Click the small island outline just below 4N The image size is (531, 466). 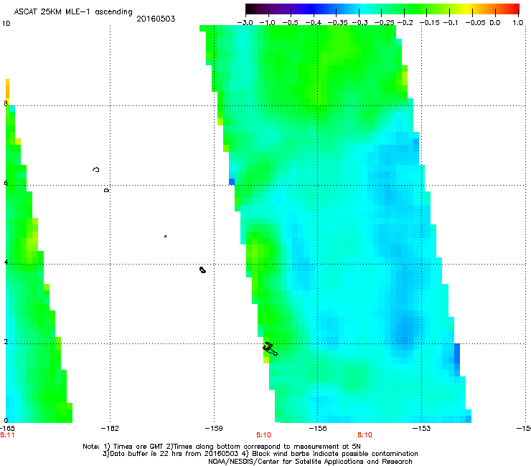coord(202,270)
